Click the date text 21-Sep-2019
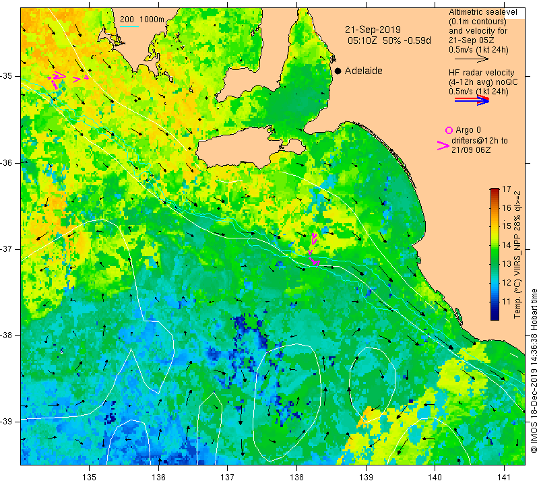 tap(373, 30)
